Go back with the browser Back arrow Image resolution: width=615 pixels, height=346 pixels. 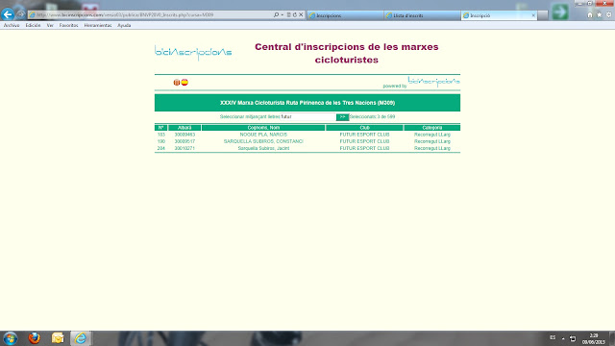[x=8, y=14]
